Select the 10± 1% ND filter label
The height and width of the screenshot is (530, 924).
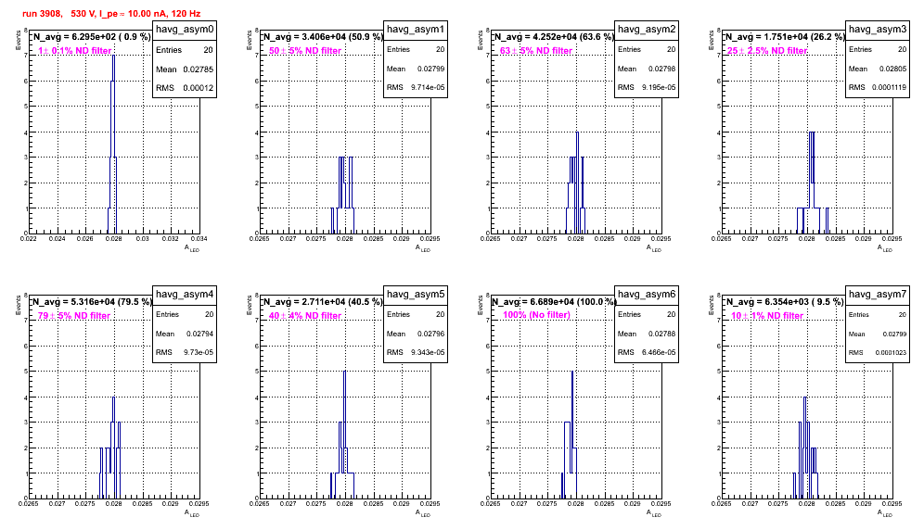(x=767, y=316)
